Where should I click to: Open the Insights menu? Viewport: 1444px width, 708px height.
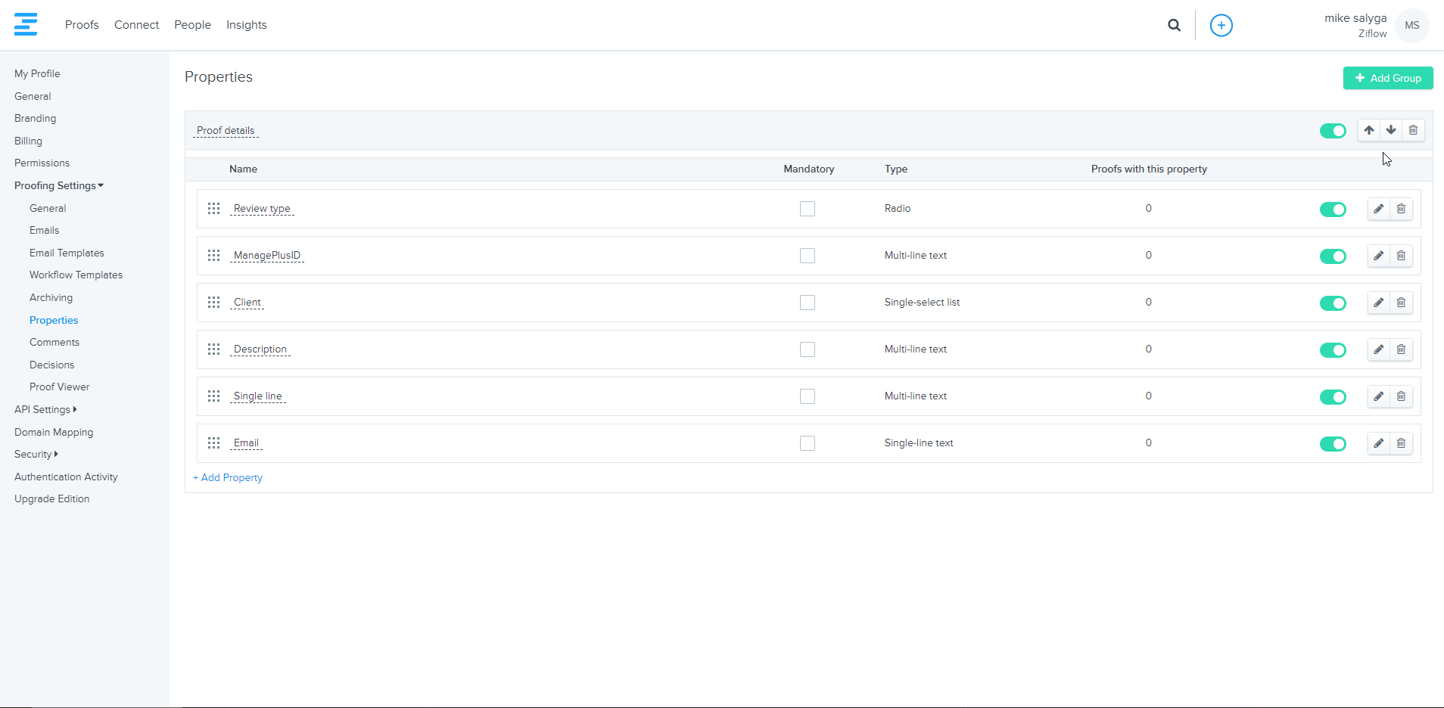pos(246,25)
